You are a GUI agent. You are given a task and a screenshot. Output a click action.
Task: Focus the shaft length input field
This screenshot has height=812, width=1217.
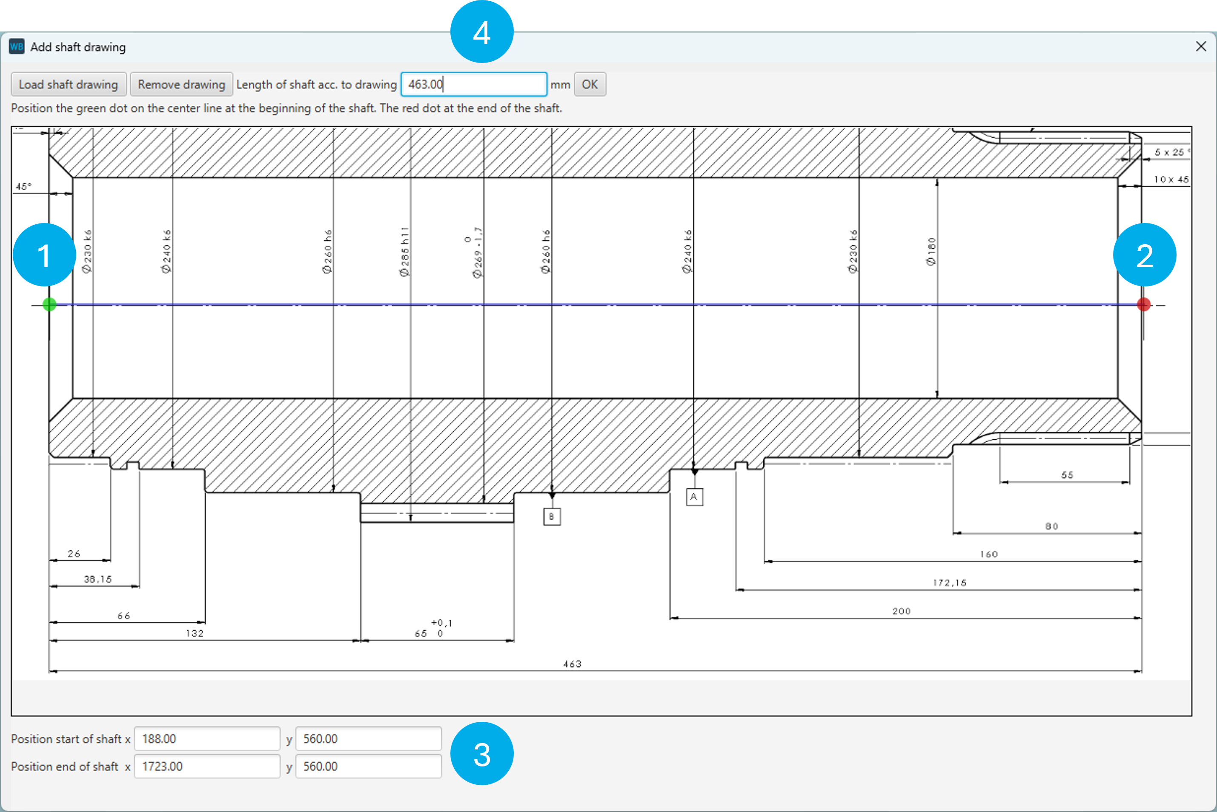coord(473,84)
